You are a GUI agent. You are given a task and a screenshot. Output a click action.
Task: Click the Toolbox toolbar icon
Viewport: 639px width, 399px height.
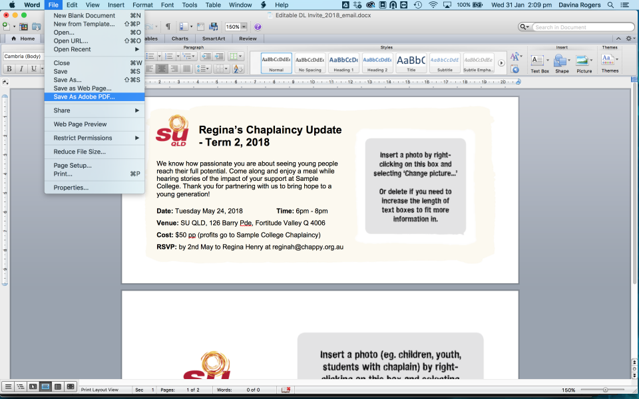click(200, 27)
